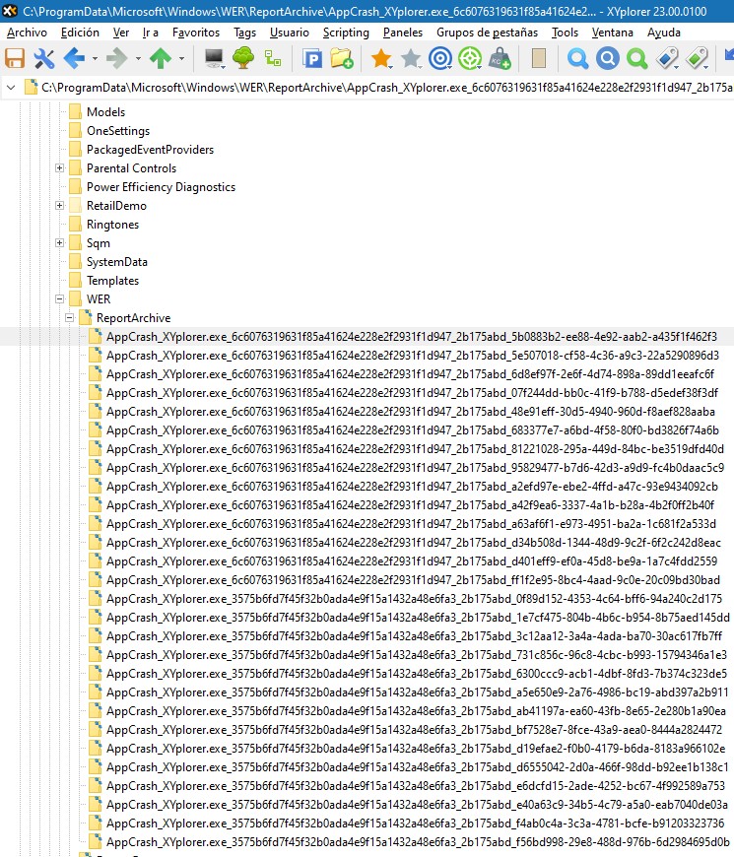Expand the Sqm folder node

click(59, 243)
